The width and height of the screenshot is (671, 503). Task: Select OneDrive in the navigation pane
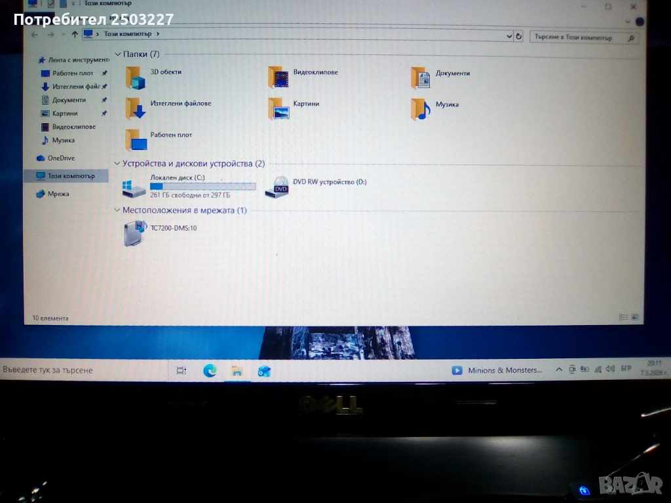[61, 158]
